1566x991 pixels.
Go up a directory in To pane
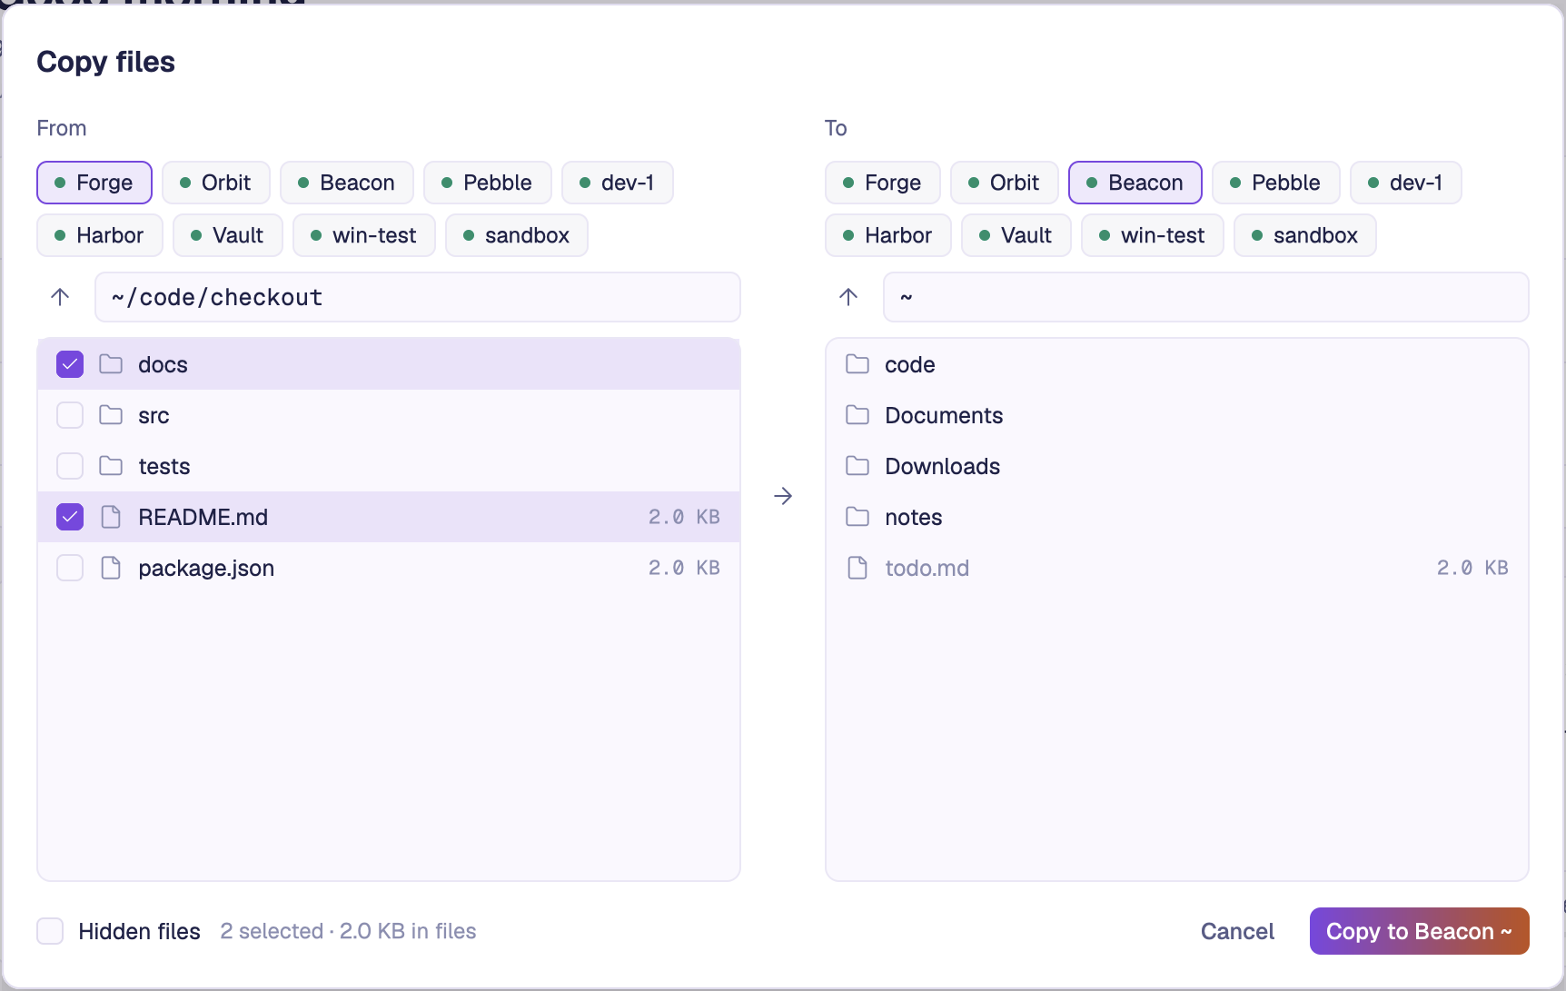point(848,297)
